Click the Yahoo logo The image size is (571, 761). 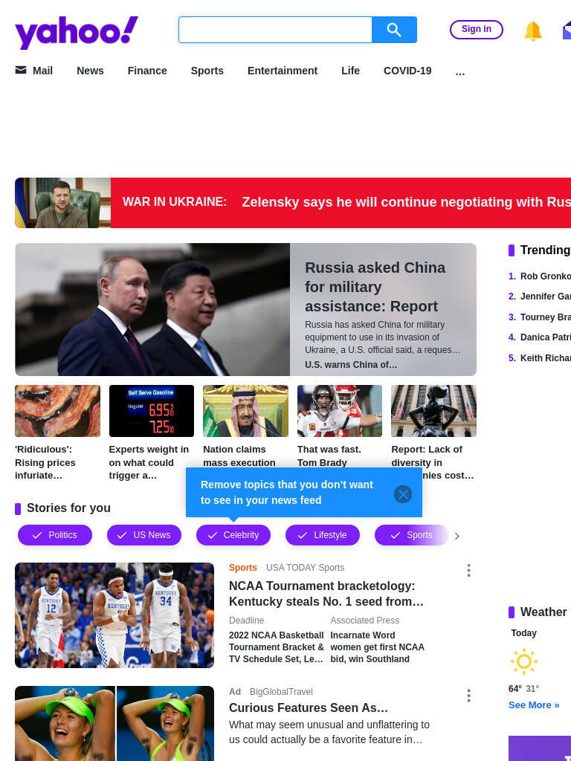click(77, 32)
